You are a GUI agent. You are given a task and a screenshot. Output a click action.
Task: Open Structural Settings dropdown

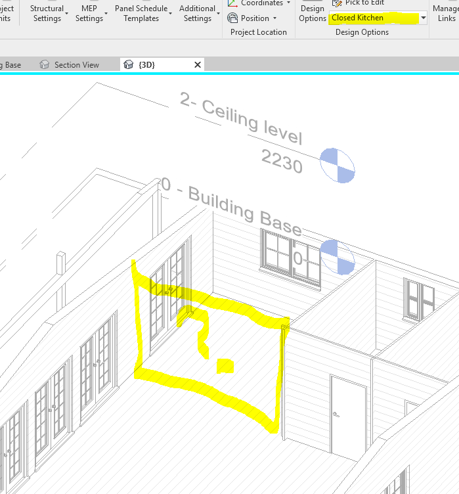[x=49, y=13]
